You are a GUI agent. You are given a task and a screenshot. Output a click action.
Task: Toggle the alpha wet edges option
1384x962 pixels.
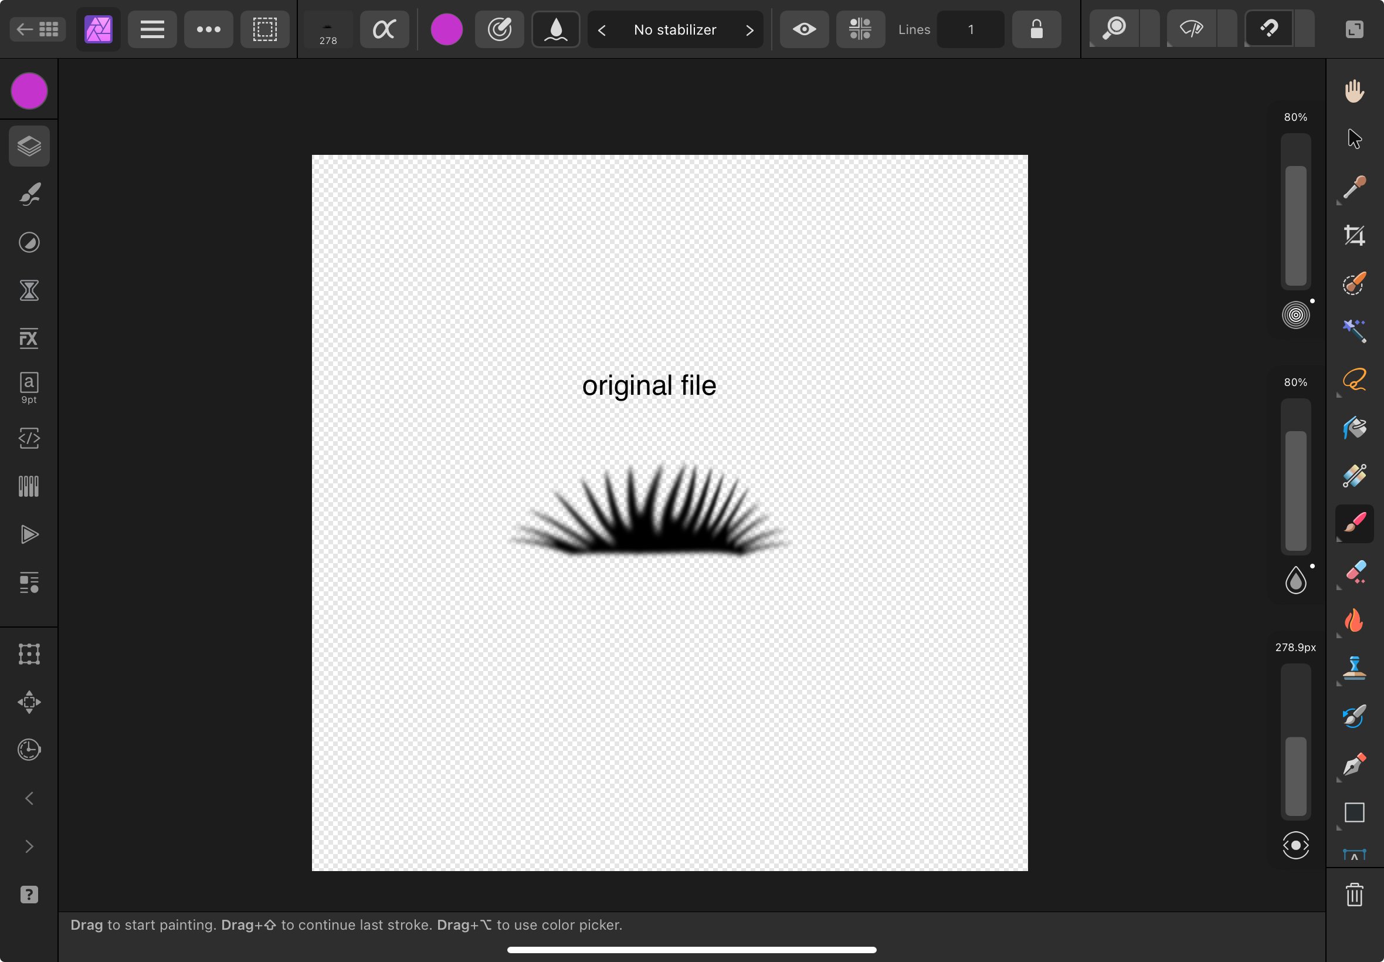(x=384, y=29)
